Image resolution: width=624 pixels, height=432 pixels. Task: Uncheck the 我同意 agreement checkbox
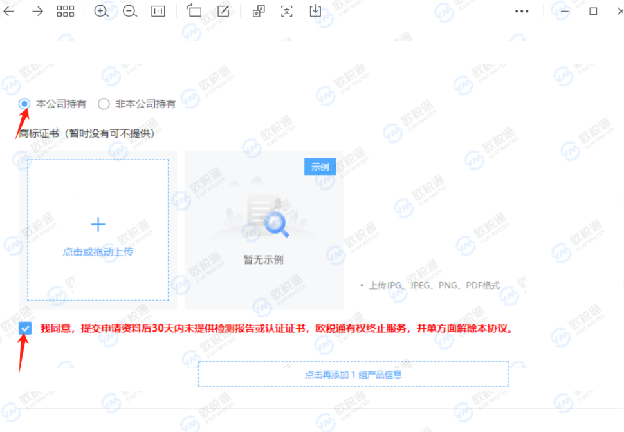[x=24, y=328]
